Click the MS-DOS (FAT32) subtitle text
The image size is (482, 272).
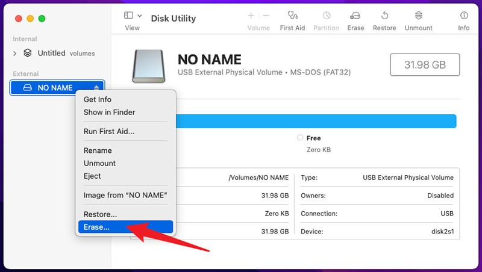(321, 72)
